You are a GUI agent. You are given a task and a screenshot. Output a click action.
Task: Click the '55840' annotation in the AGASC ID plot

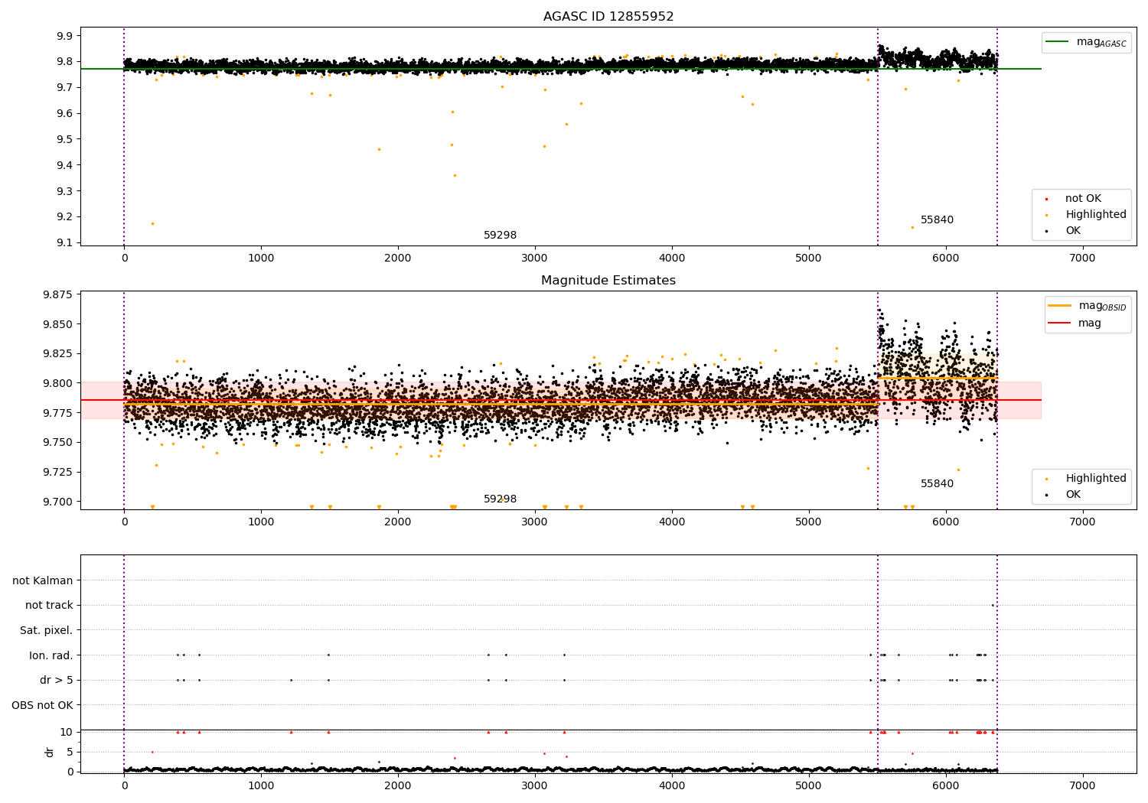coord(937,220)
